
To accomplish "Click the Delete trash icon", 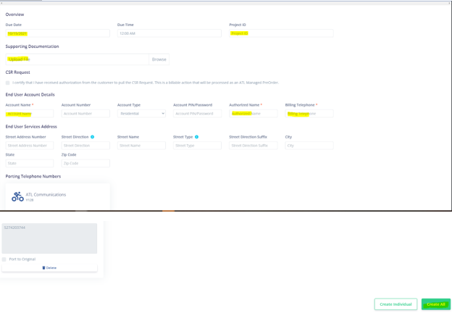I will point(43,267).
